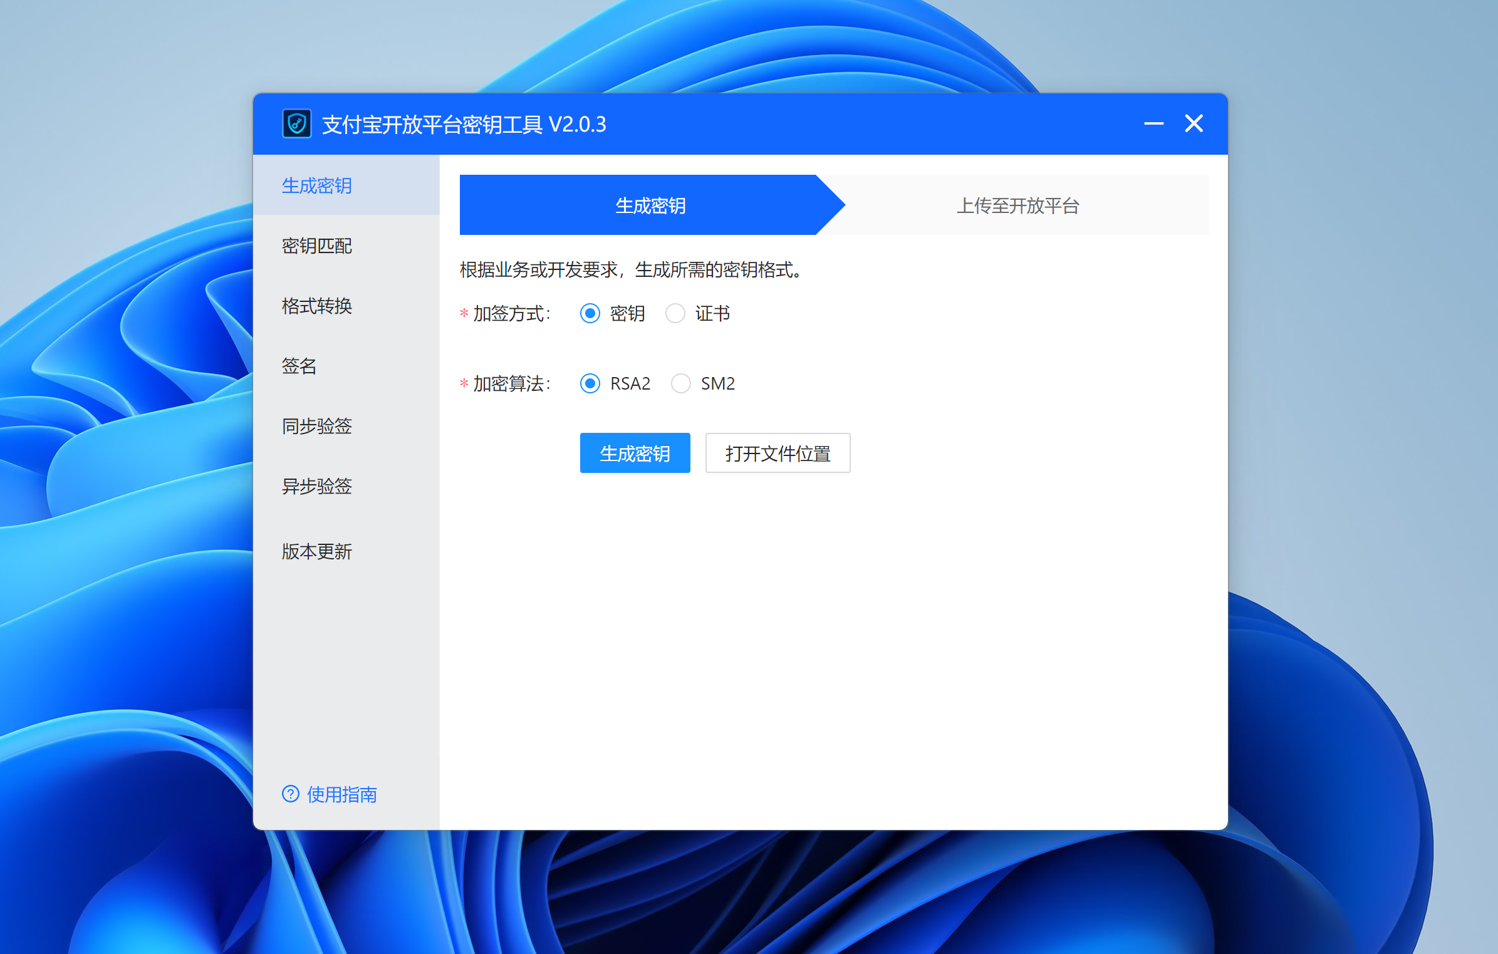The height and width of the screenshot is (954, 1498).
Task: Select the SM2 encryption algorithm
Action: (x=681, y=383)
